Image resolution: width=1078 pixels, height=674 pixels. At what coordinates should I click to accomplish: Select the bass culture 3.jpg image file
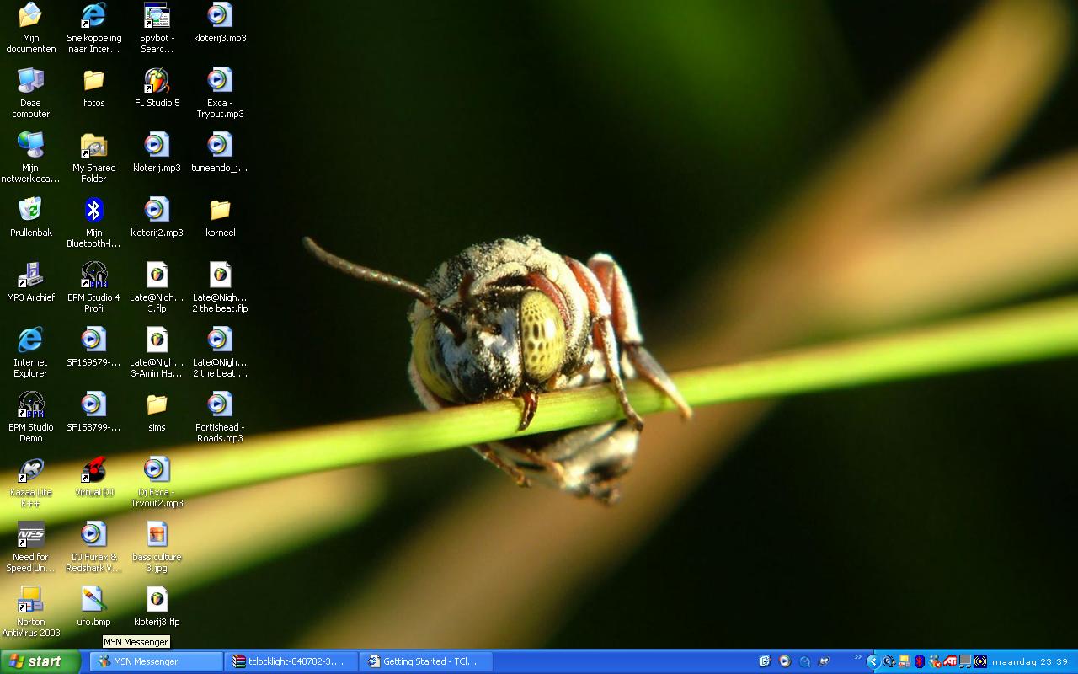tap(157, 536)
